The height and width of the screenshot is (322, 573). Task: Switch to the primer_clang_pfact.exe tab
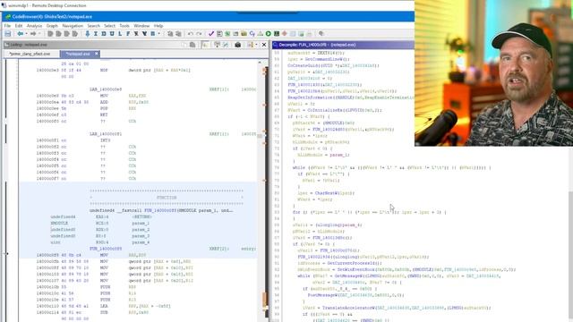(x=30, y=54)
